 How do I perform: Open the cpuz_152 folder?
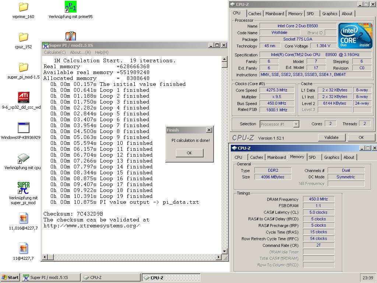tap(23, 37)
